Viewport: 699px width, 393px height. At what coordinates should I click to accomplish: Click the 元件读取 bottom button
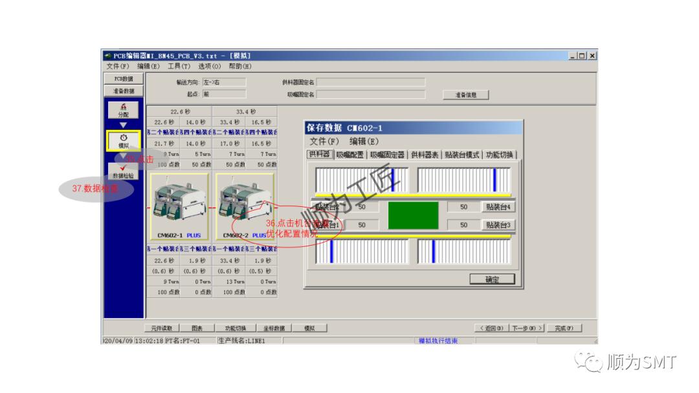(161, 328)
